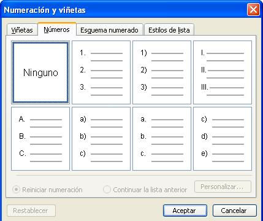Viewport: 263px width, 221px height.
Task: Select the a) b) c) list format
Action: (x=101, y=139)
